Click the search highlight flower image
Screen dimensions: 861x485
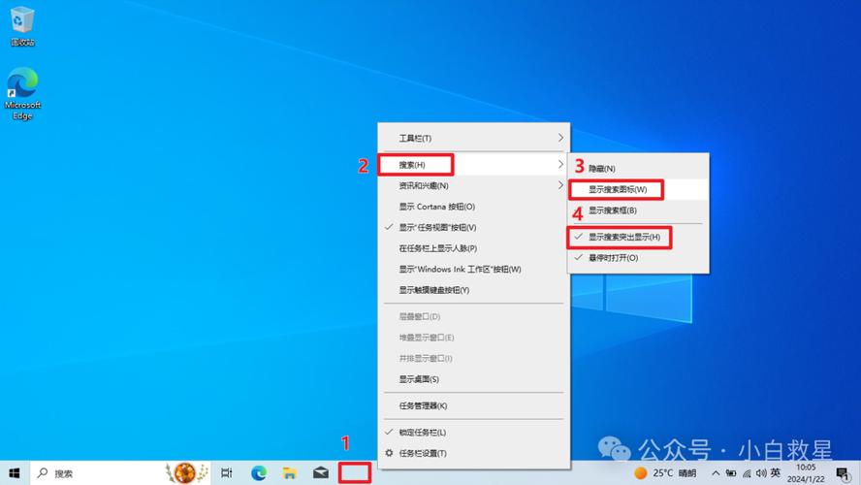(186, 473)
